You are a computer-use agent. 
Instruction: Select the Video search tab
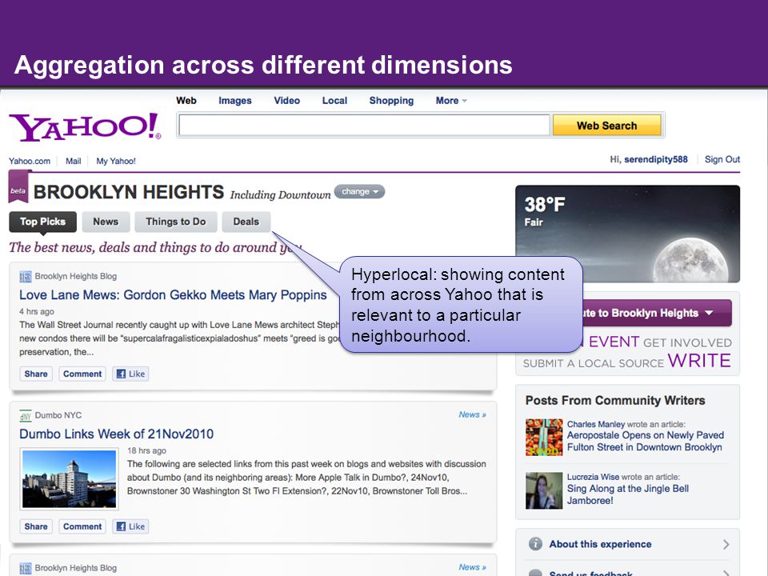click(287, 101)
